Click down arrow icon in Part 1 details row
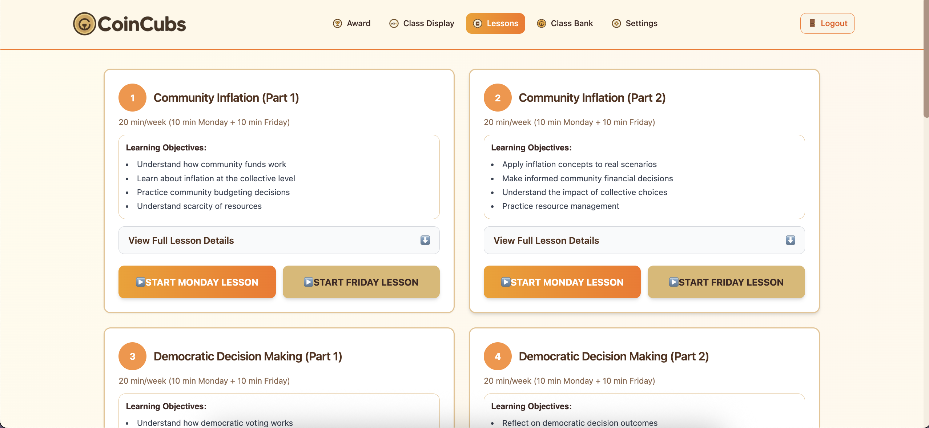The image size is (929, 428). pos(425,241)
